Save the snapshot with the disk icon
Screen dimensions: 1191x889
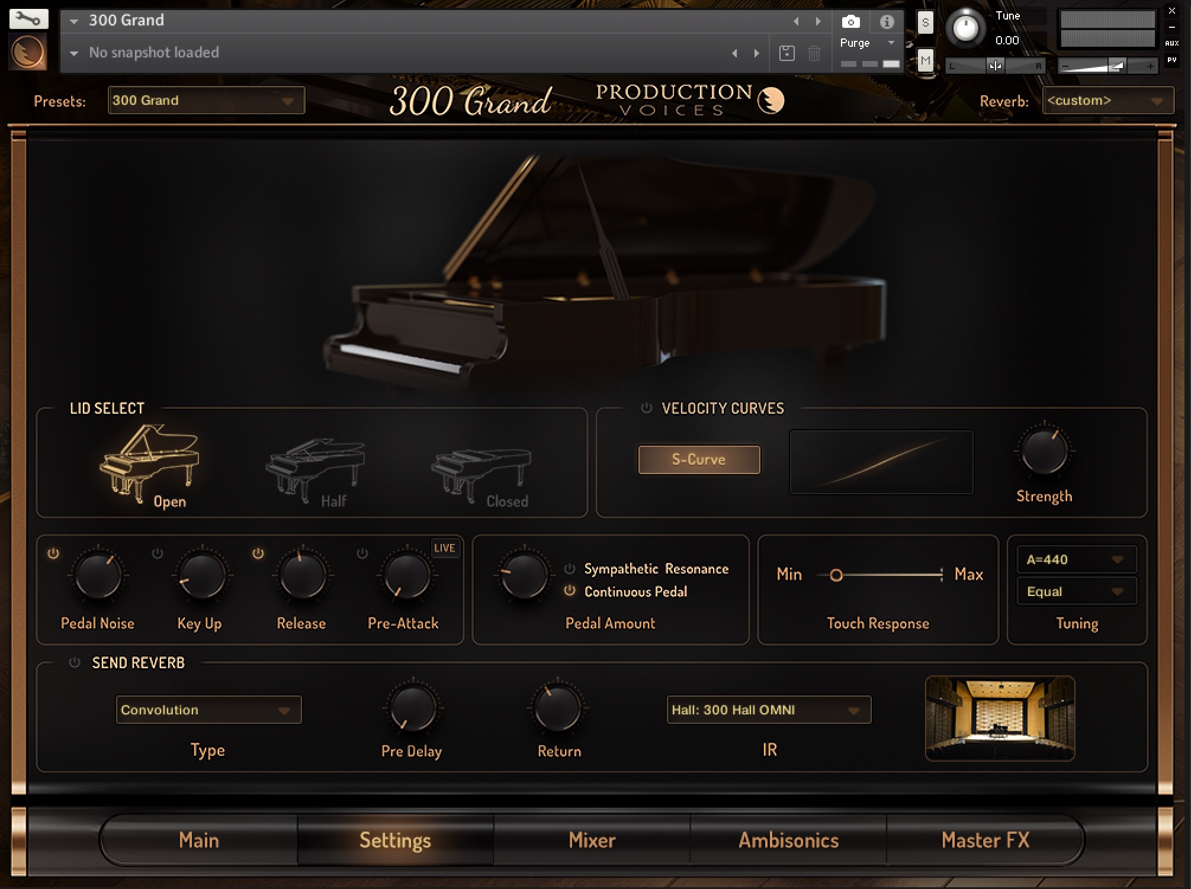click(786, 53)
